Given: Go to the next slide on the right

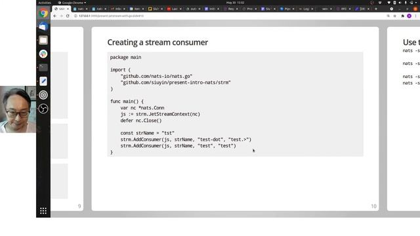Looking at the screenshot, I should [x=404, y=119].
